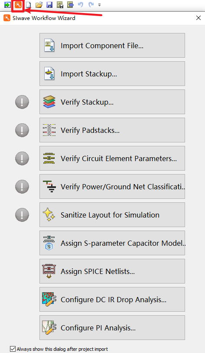Click Assign SPICE Netlists button

pos(112,271)
